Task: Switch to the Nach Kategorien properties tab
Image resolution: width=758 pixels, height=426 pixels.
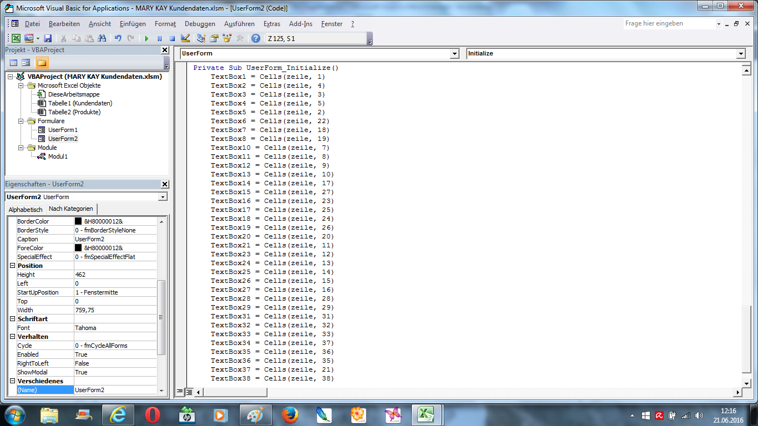Action: 71,209
